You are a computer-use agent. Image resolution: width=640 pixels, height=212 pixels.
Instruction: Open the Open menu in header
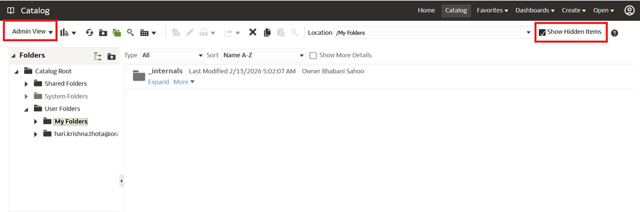604,10
